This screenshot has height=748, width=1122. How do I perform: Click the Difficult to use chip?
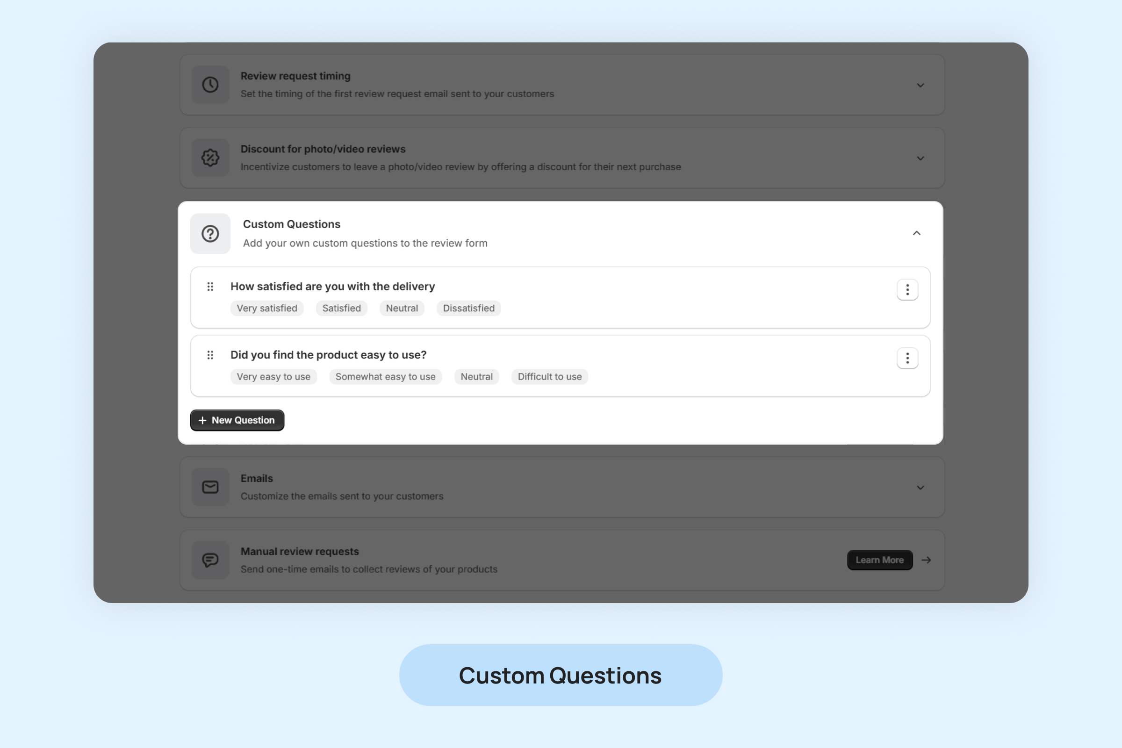pos(550,377)
